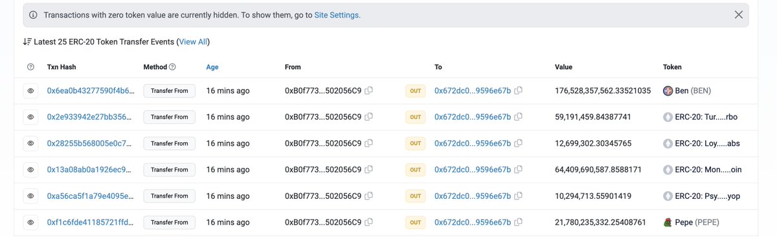The width and height of the screenshot is (777, 237).
Task: Copy To address in the Mon...oin row
Action: click(x=519, y=170)
